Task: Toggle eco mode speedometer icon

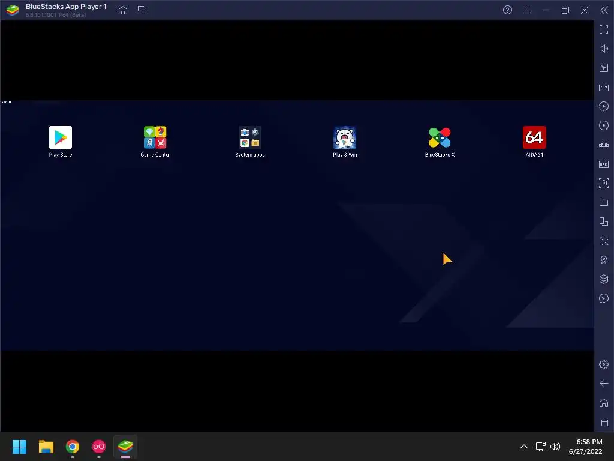Action: click(604, 298)
